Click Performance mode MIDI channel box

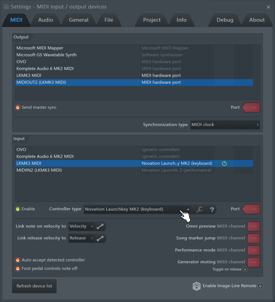(254, 250)
